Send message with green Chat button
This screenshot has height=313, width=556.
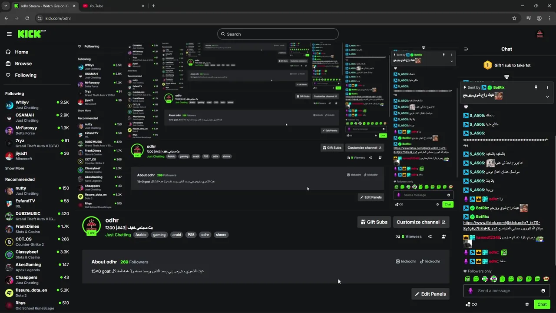coord(542,304)
